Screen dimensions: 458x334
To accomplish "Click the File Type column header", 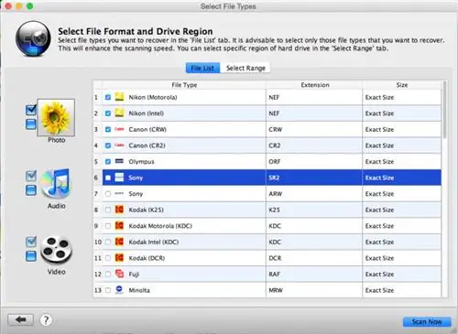I will [x=184, y=85].
